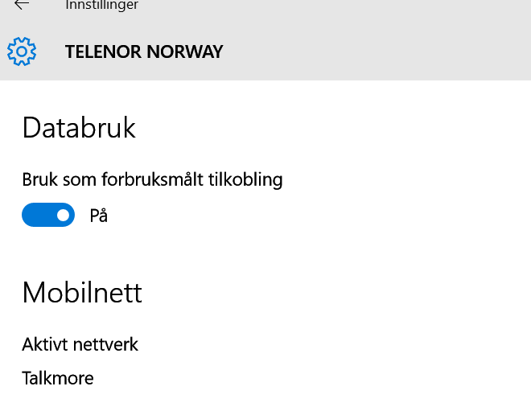
Task: Click the word 'nettverk' under Mobilnett
Action: 105,344
